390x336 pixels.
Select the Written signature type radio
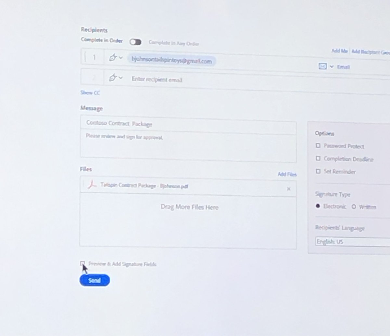[354, 207]
